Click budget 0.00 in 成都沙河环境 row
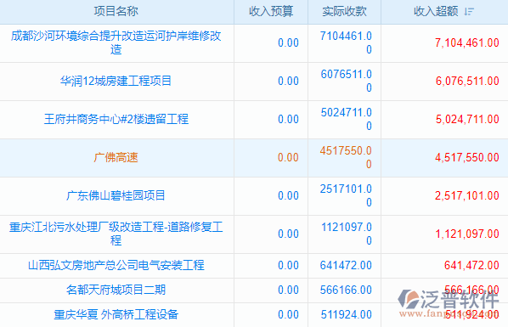Screen dimensions: 508x327 [x=288, y=42]
